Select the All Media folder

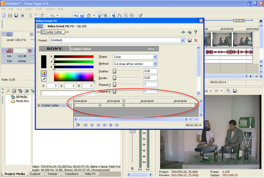(x=19, y=97)
